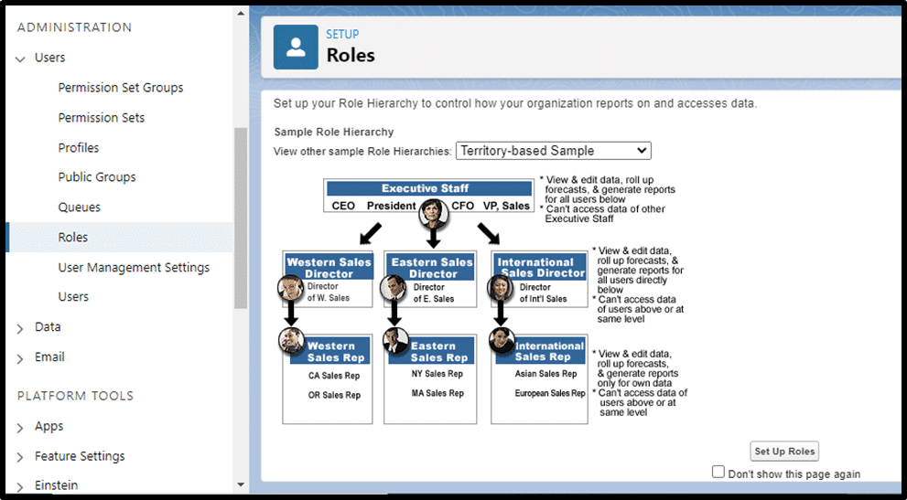Select Profiles from the Users menu
907x500 pixels.
tap(79, 148)
